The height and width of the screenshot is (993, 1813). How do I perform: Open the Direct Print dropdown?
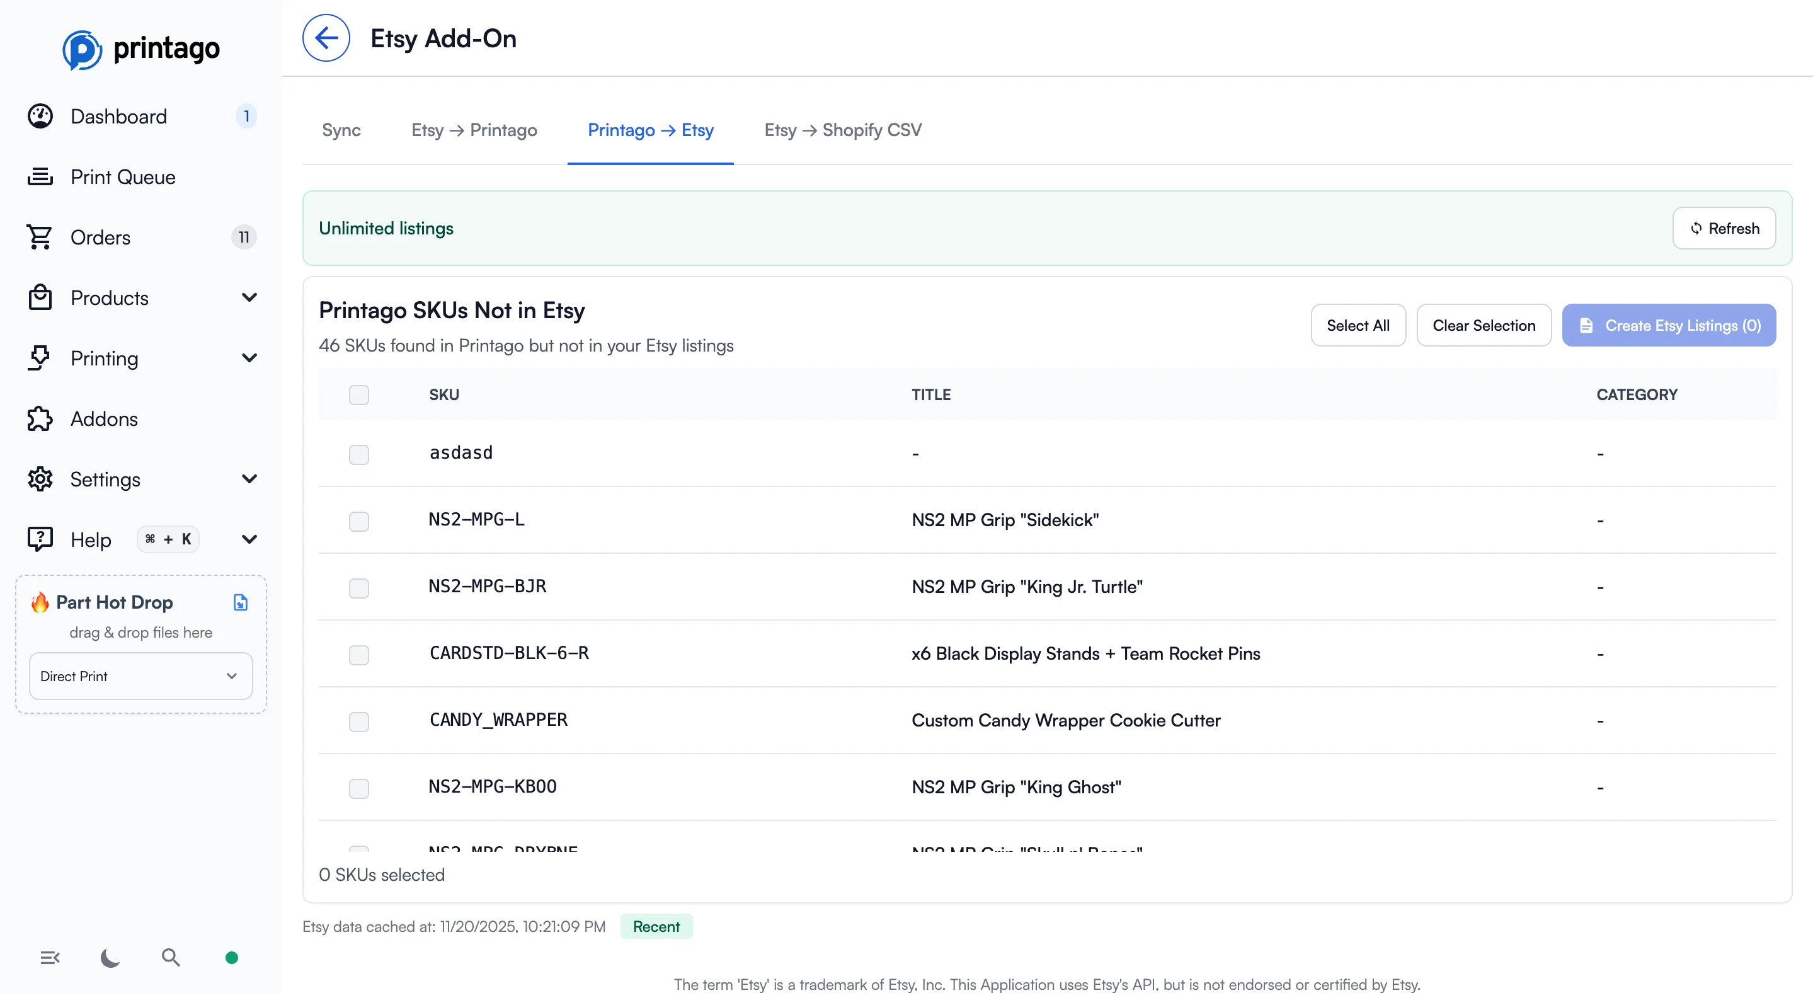click(x=140, y=675)
